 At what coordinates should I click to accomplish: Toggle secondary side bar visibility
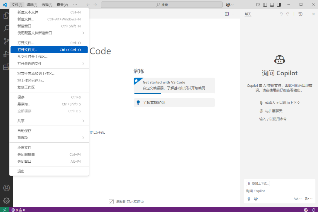point(279,5)
